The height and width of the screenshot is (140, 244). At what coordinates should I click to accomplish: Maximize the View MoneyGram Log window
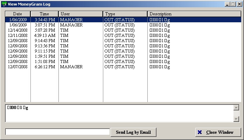pos(233,4)
